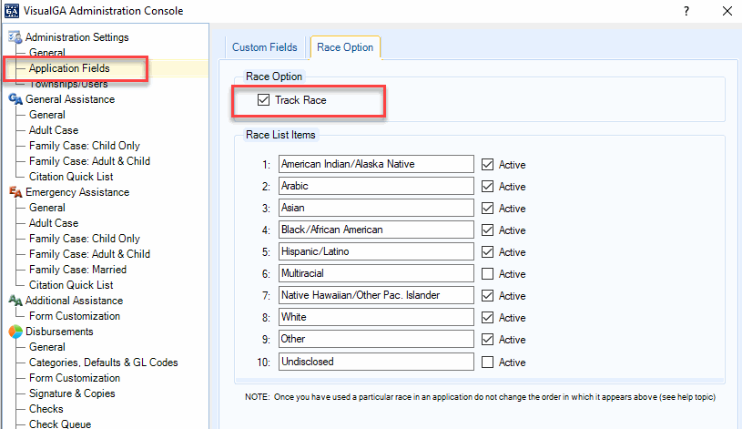
Task: Uncheck Active for White race
Action: (x=487, y=317)
